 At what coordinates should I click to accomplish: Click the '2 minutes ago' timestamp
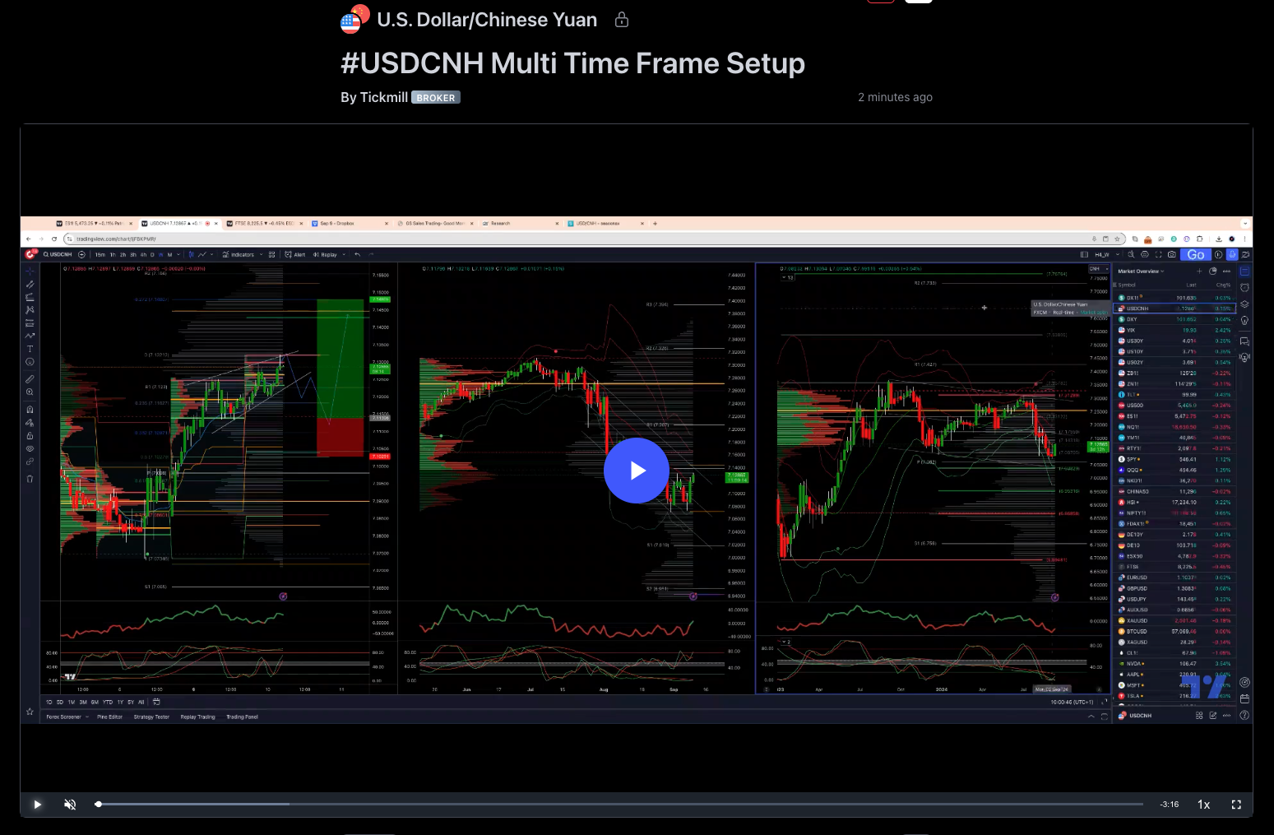[x=895, y=97]
